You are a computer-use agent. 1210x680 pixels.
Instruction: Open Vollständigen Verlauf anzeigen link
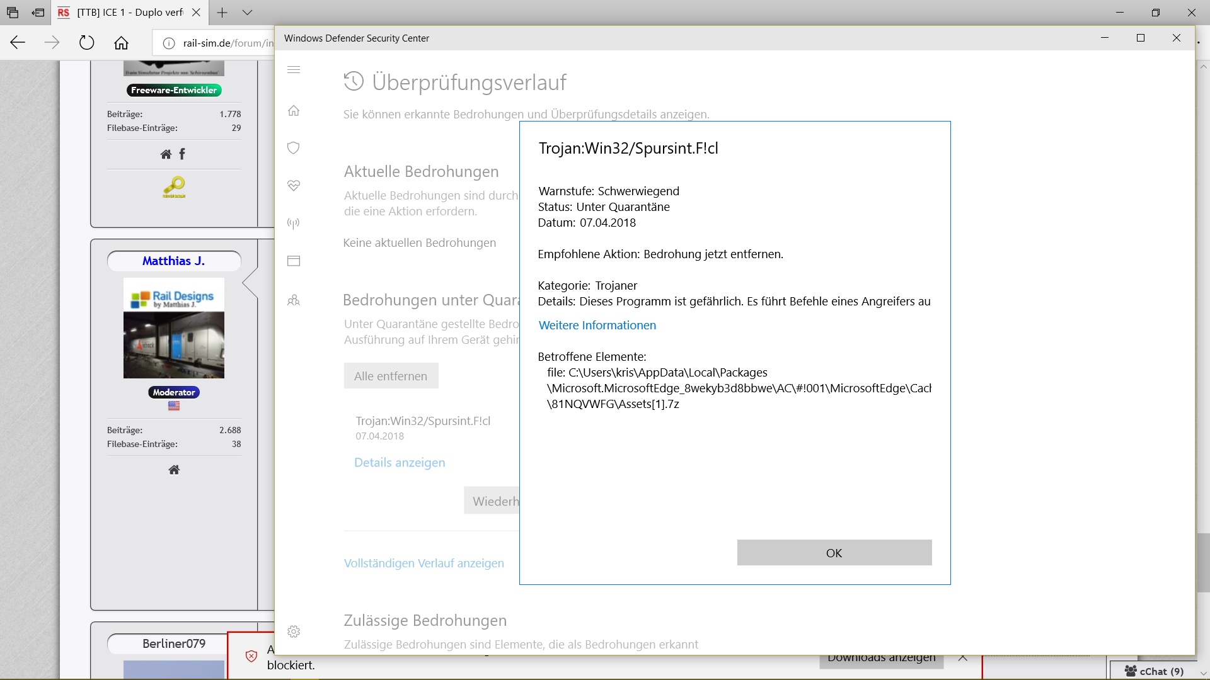[x=424, y=564]
